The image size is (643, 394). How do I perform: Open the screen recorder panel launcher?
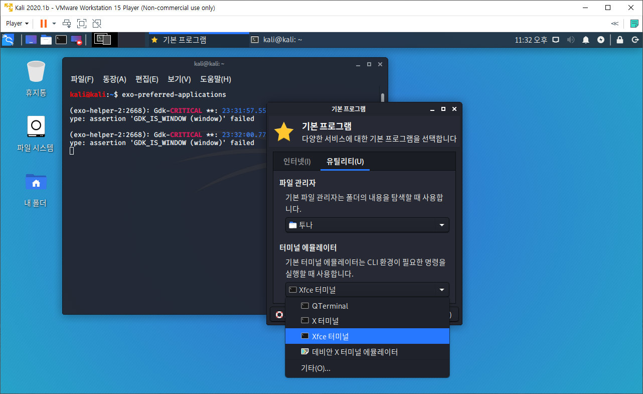point(76,40)
